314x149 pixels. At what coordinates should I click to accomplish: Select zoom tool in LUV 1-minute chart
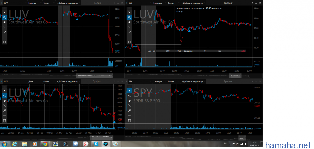(x=130, y=17)
